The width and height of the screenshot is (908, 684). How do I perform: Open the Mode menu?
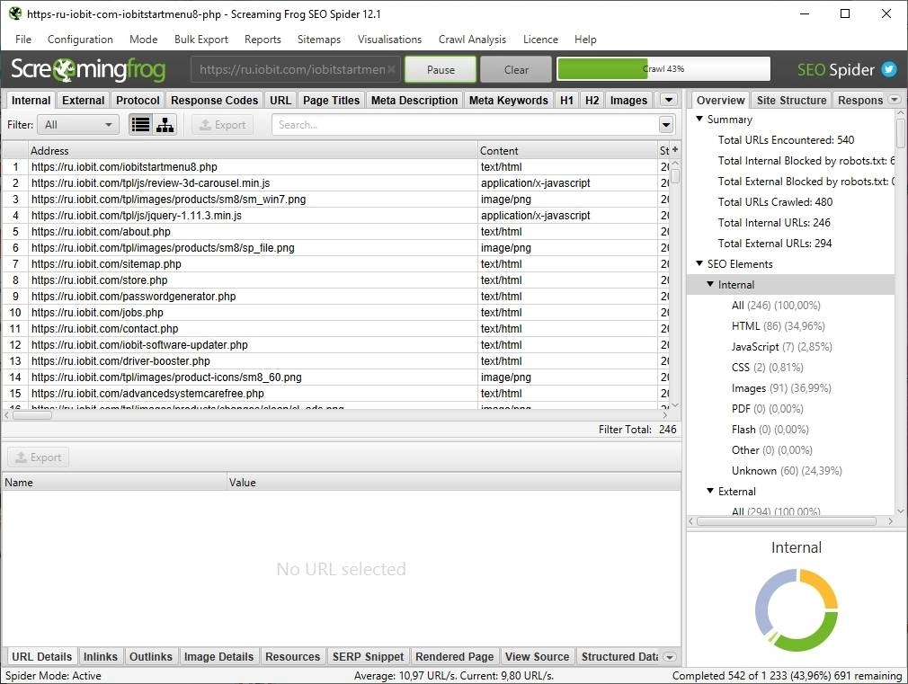pyautogui.click(x=143, y=40)
